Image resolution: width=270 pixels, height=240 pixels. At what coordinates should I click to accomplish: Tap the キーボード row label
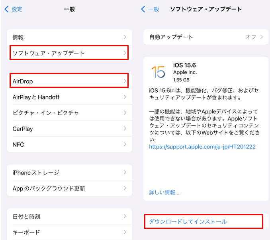[26, 232]
